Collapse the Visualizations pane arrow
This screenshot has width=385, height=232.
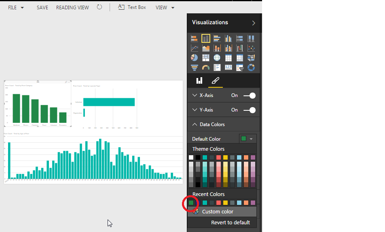tap(254, 23)
